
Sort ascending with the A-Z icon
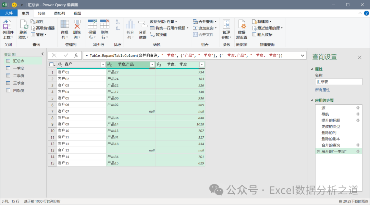pos(118,22)
